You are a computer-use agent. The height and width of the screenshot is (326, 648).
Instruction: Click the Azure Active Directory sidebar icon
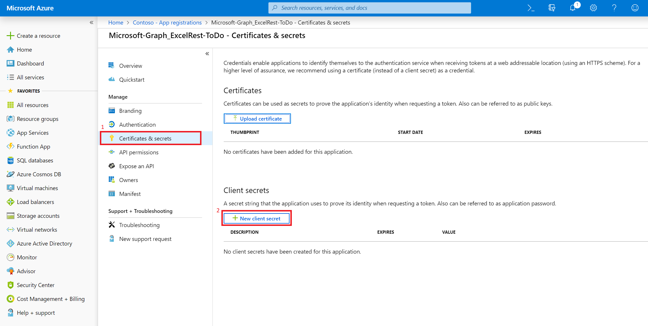[x=10, y=243]
